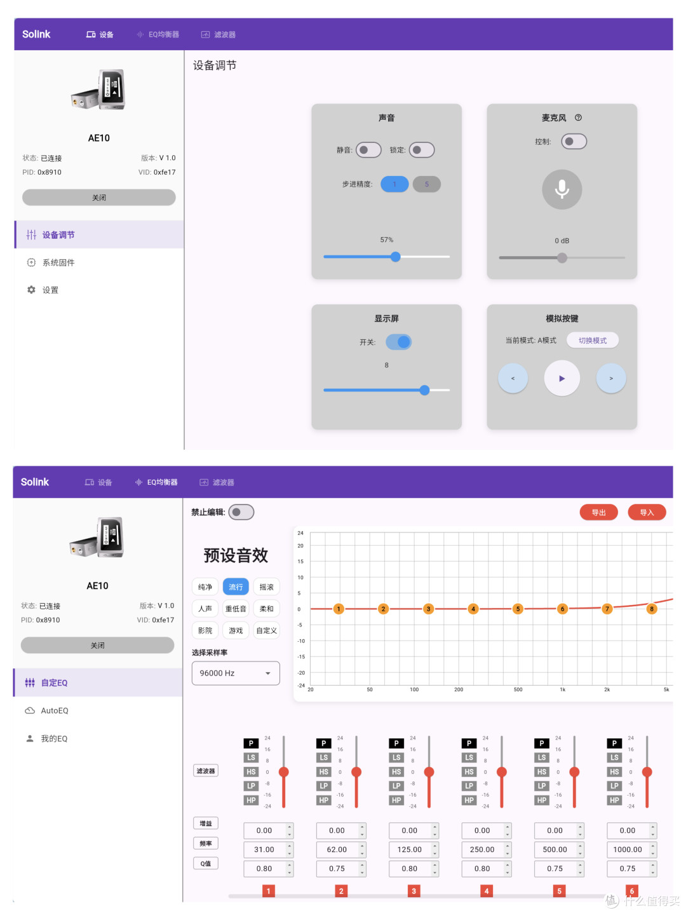
Task: Click the 250.00 frequency stepper arrows
Action: (x=508, y=850)
